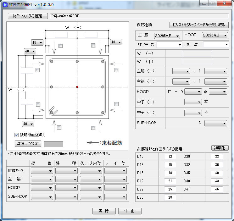The width and height of the screenshot is (234, 221).
Task: Click the 初期化 reset button
Action: (220, 148)
